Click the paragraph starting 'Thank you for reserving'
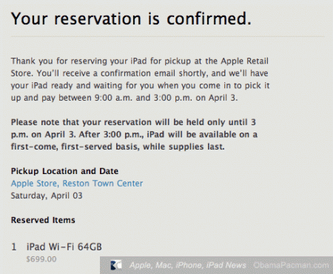The width and height of the screenshot is (333, 274). [x=140, y=79]
